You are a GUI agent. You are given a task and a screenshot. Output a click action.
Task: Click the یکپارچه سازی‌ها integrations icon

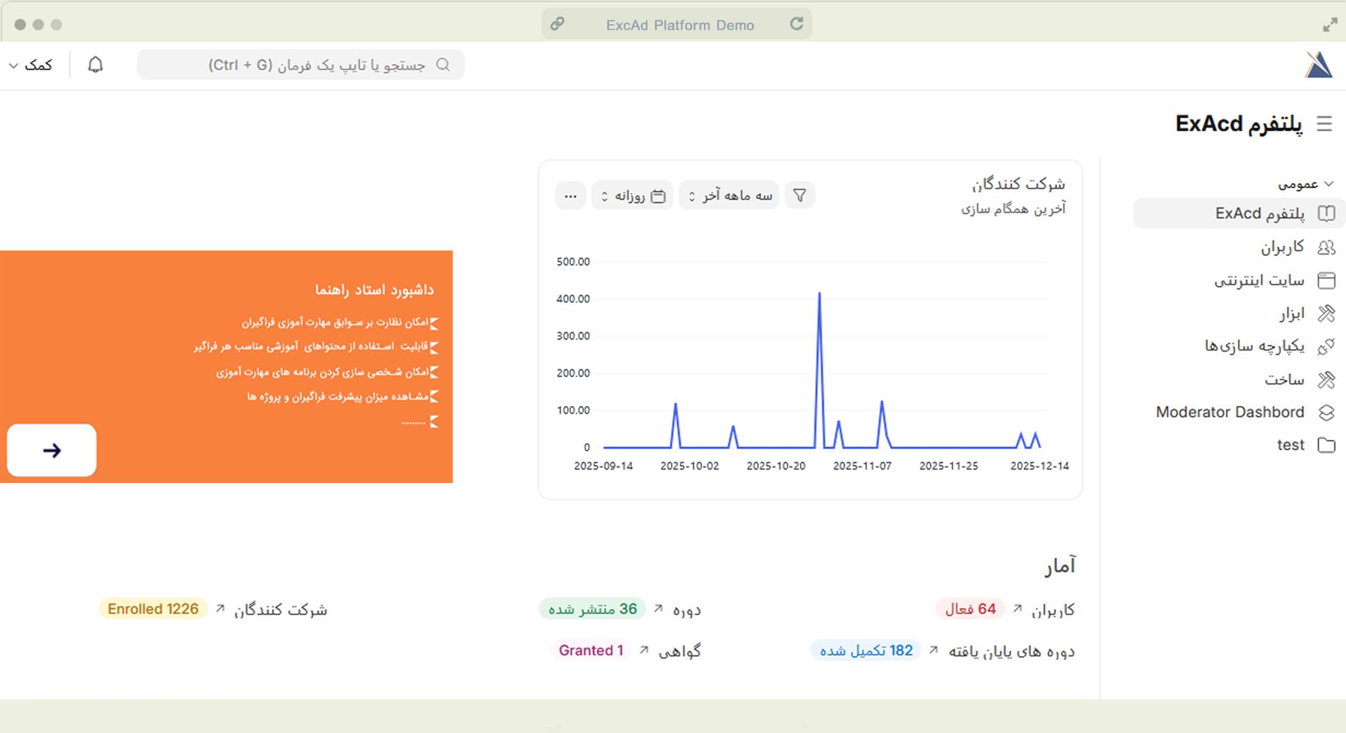[x=1326, y=347]
